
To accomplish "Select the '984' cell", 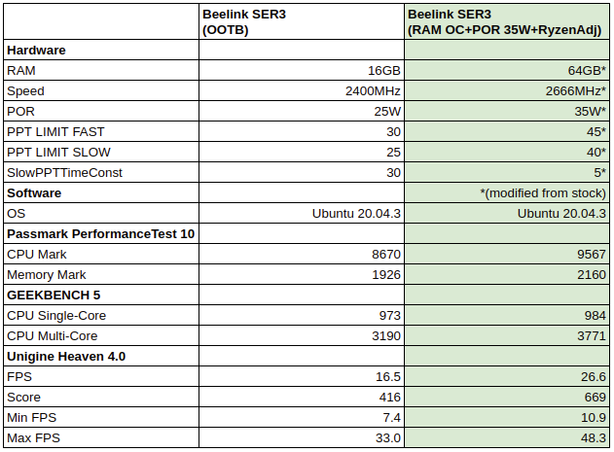I will coord(507,315).
